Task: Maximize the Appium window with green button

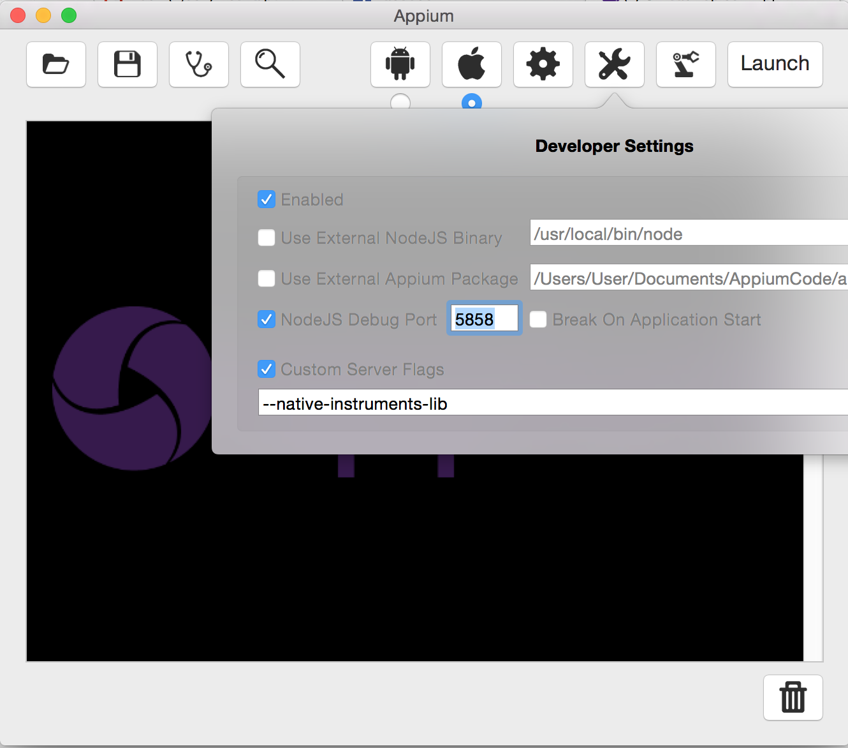Action: [69, 15]
